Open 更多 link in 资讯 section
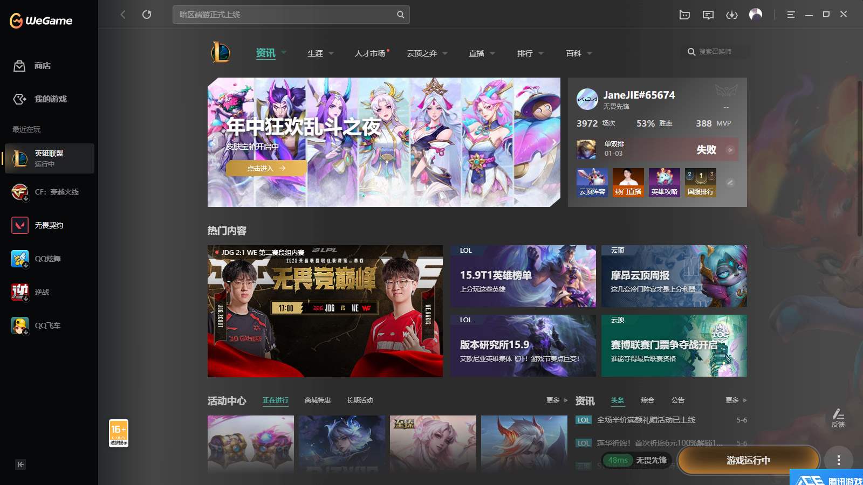This screenshot has height=485, width=863. [736, 400]
